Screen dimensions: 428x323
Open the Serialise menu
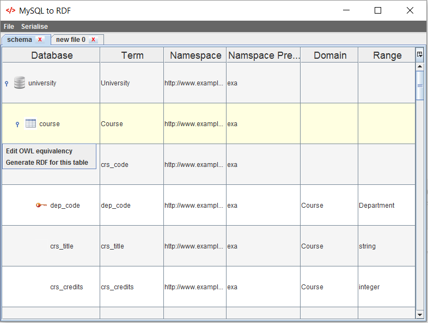coord(34,27)
